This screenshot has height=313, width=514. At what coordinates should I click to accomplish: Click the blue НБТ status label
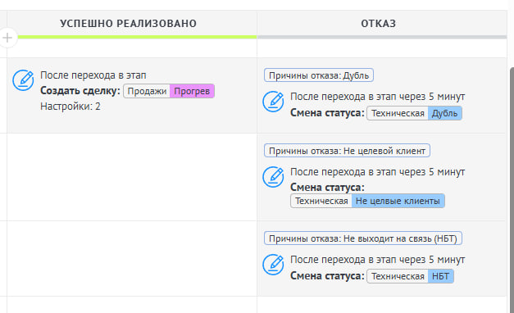[x=440, y=276]
